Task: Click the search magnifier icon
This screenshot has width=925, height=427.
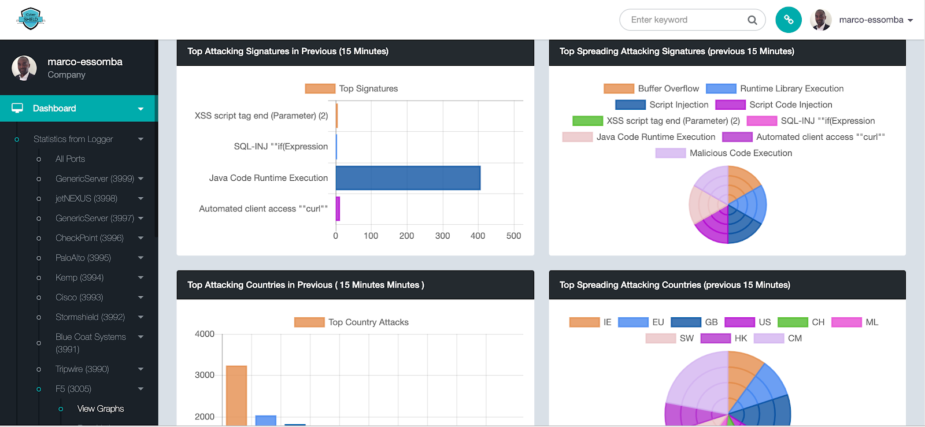Action: tap(752, 20)
